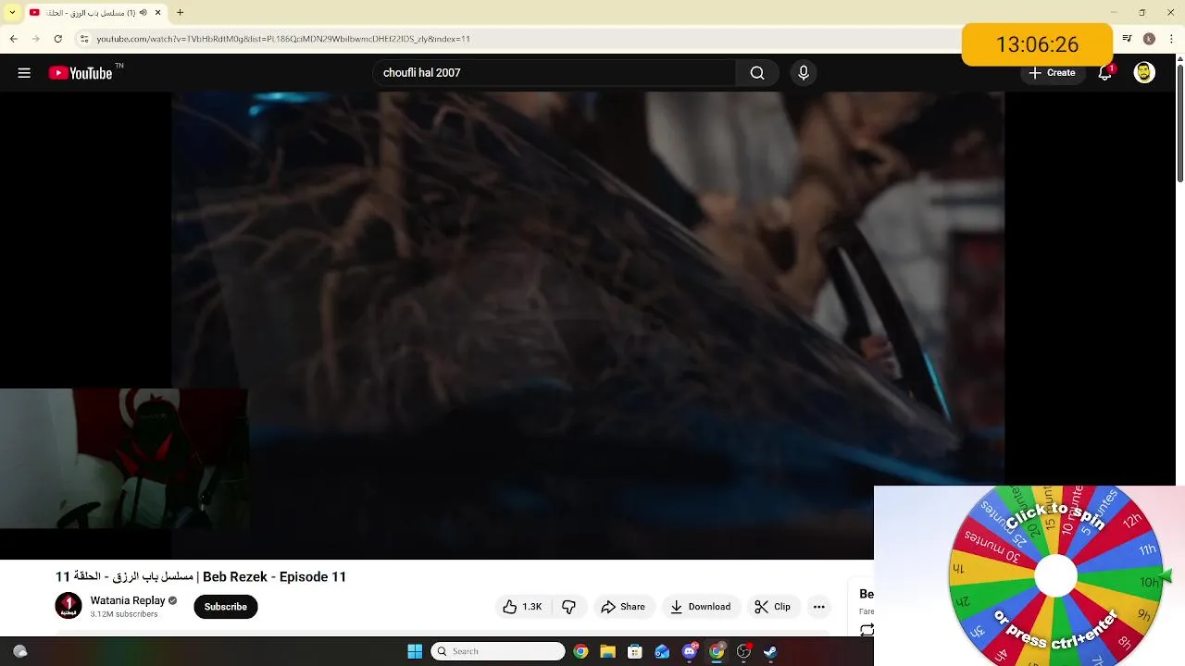
Task: Go back in browser history
Action: pyautogui.click(x=14, y=39)
